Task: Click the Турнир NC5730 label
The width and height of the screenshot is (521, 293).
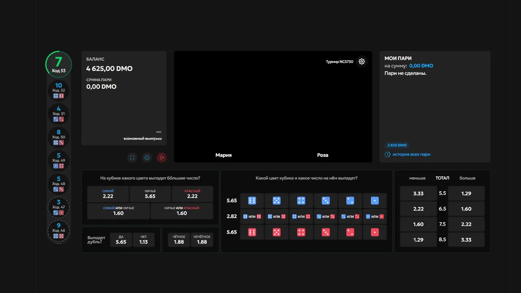Action: (x=339, y=62)
